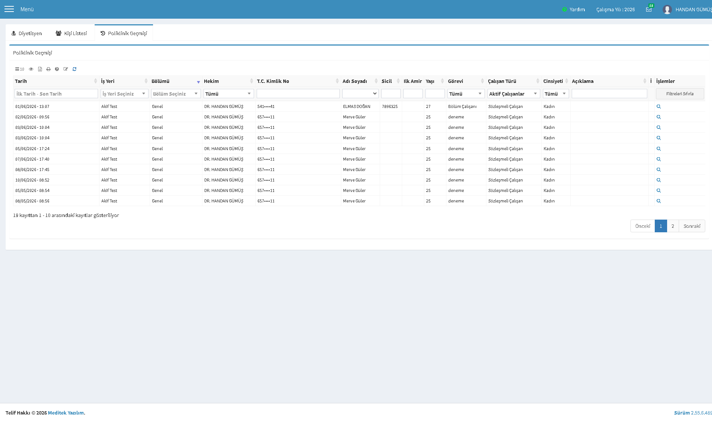Click the Filtreleri Sıfırla button
This screenshot has height=422, width=712.
(x=680, y=94)
